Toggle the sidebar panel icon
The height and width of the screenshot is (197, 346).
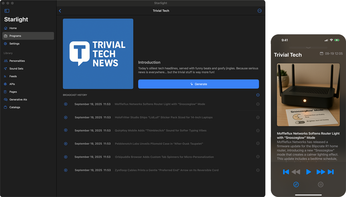coord(7,11)
